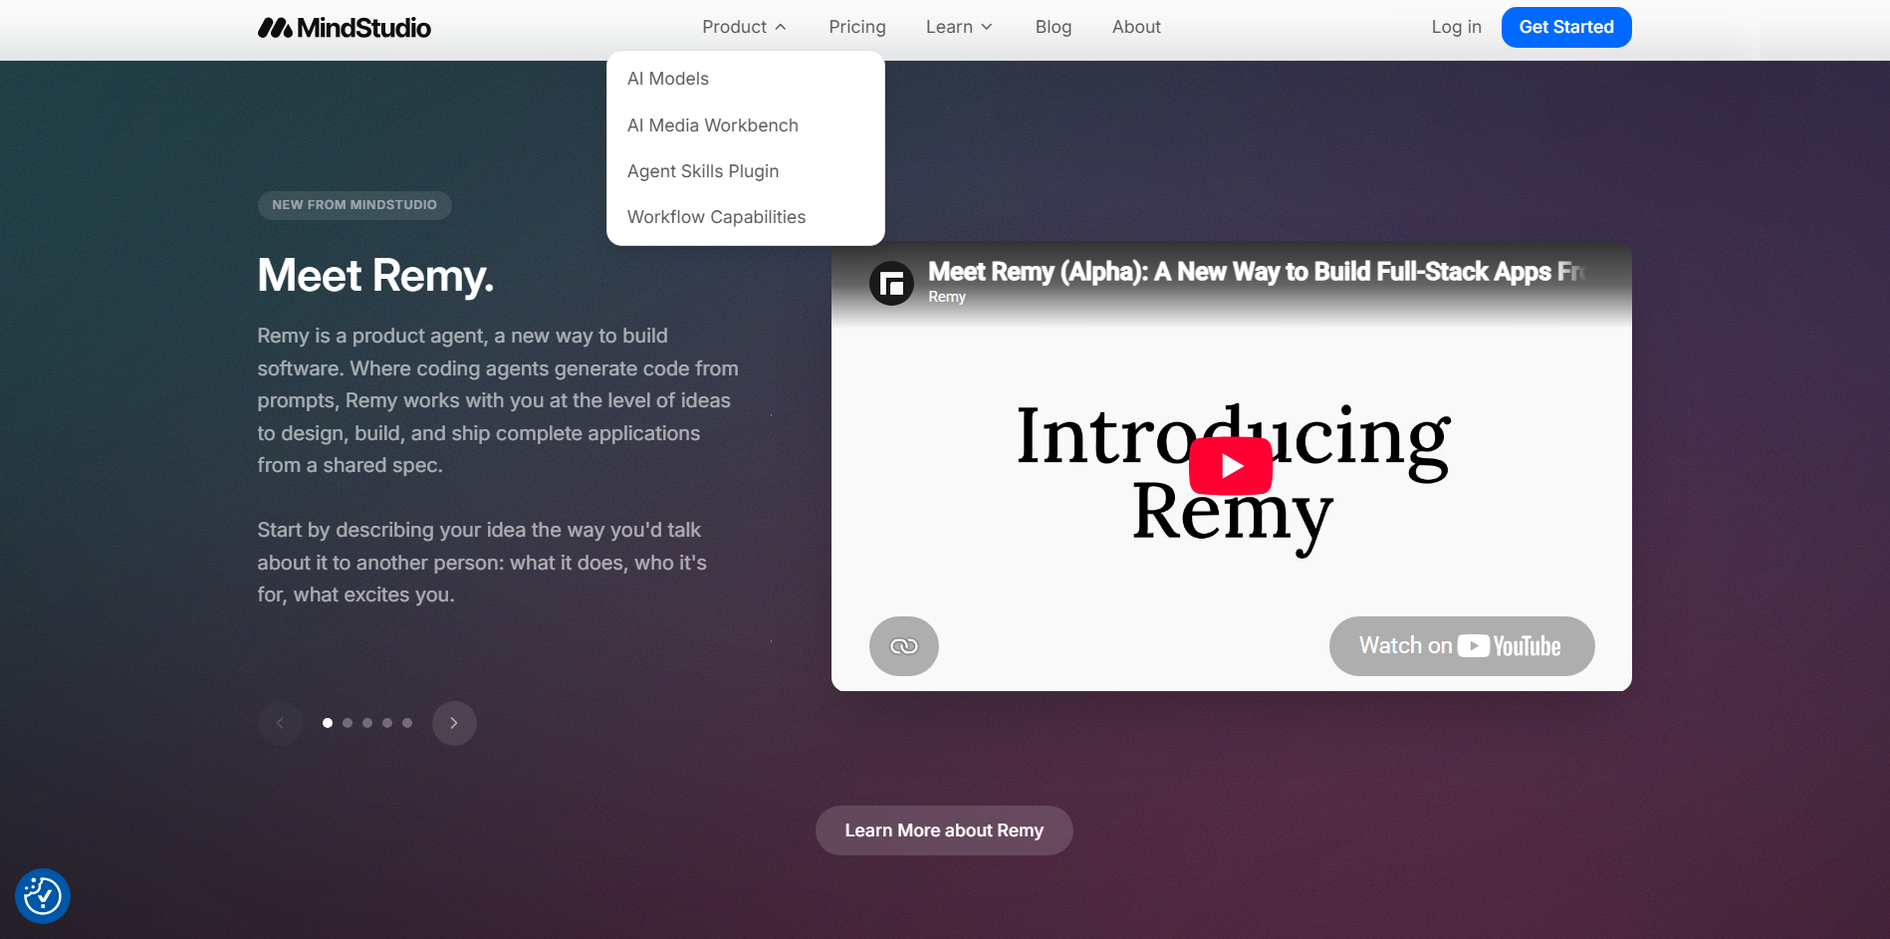Screen dimensions: 1890x939
Task: Collapse the Product dropdown menu
Action: tap(744, 27)
